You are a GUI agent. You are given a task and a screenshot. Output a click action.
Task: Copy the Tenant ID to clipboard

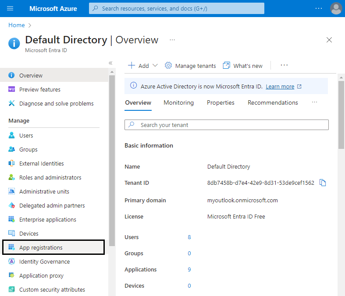pos(323,183)
